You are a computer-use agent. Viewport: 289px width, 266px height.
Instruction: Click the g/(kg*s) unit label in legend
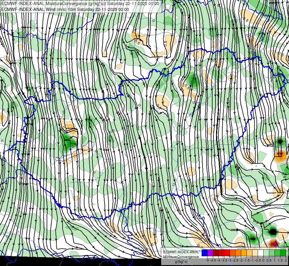point(181,262)
